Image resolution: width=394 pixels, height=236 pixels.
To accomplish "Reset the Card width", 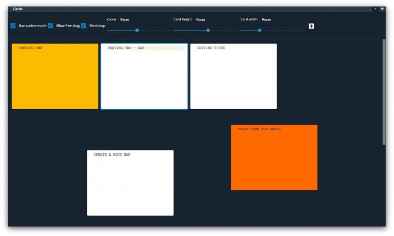I will click(x=266, y=19).
